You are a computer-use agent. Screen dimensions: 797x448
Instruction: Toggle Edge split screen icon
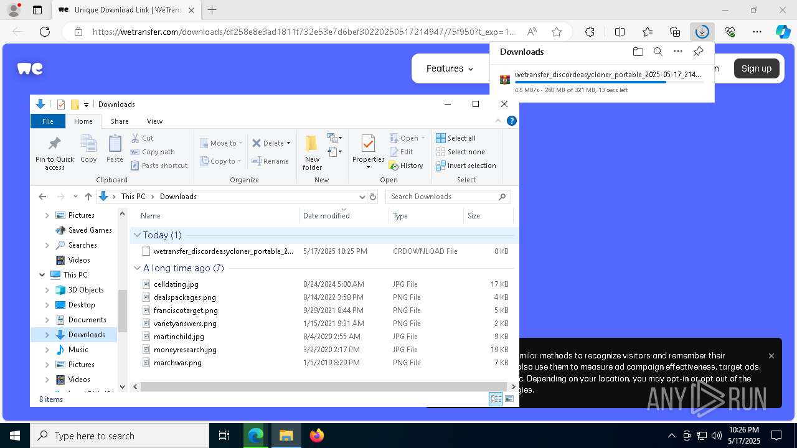coord(620,32)
